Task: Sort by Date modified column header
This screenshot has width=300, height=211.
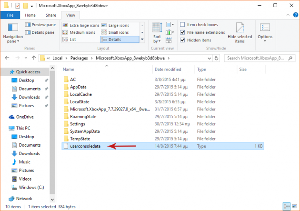Action: [x=168, y=69]
